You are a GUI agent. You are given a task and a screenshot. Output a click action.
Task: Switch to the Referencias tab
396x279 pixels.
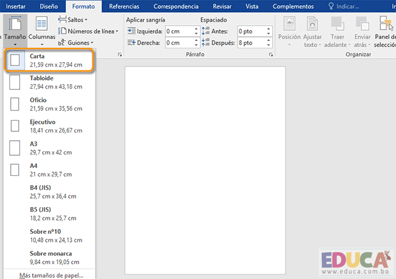pyautogui.click(x=124, y=6)
